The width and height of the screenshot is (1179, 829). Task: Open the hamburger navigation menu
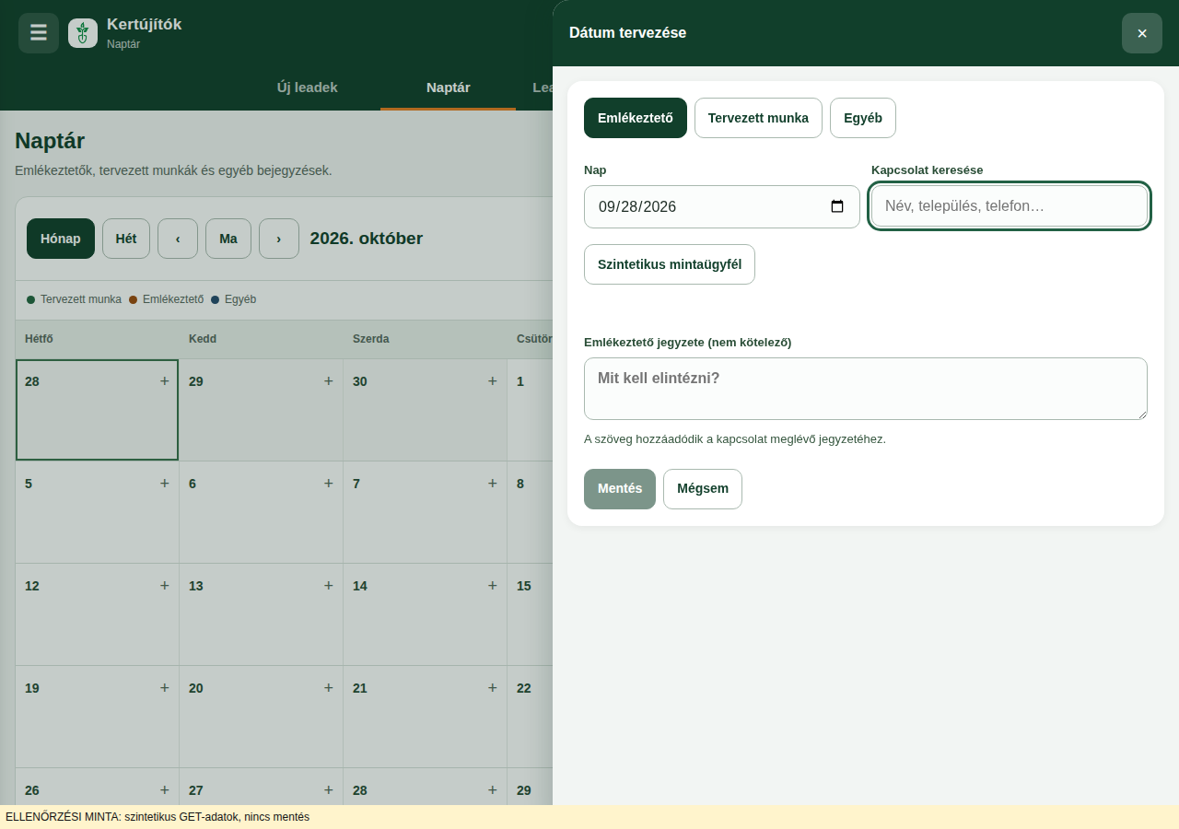point(39,33)
